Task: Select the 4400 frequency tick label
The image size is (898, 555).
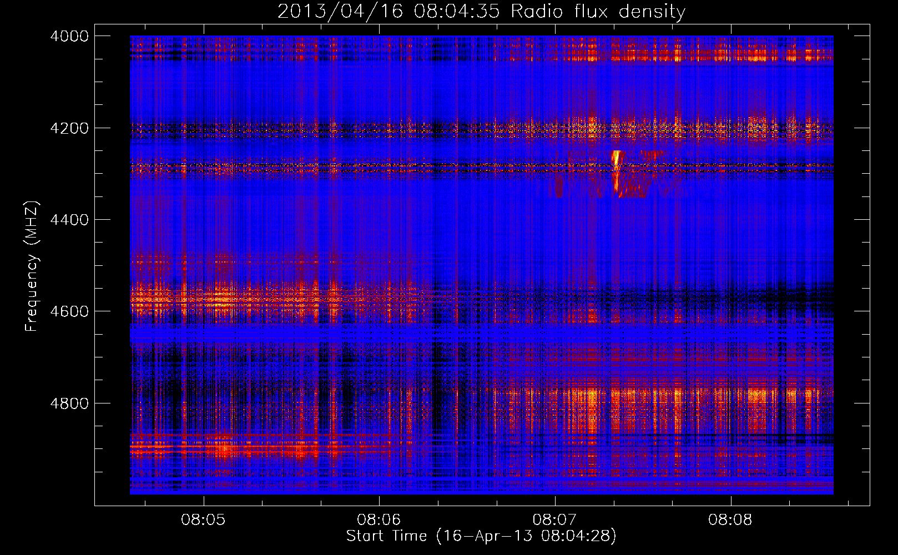Action: tap(69, 220)
